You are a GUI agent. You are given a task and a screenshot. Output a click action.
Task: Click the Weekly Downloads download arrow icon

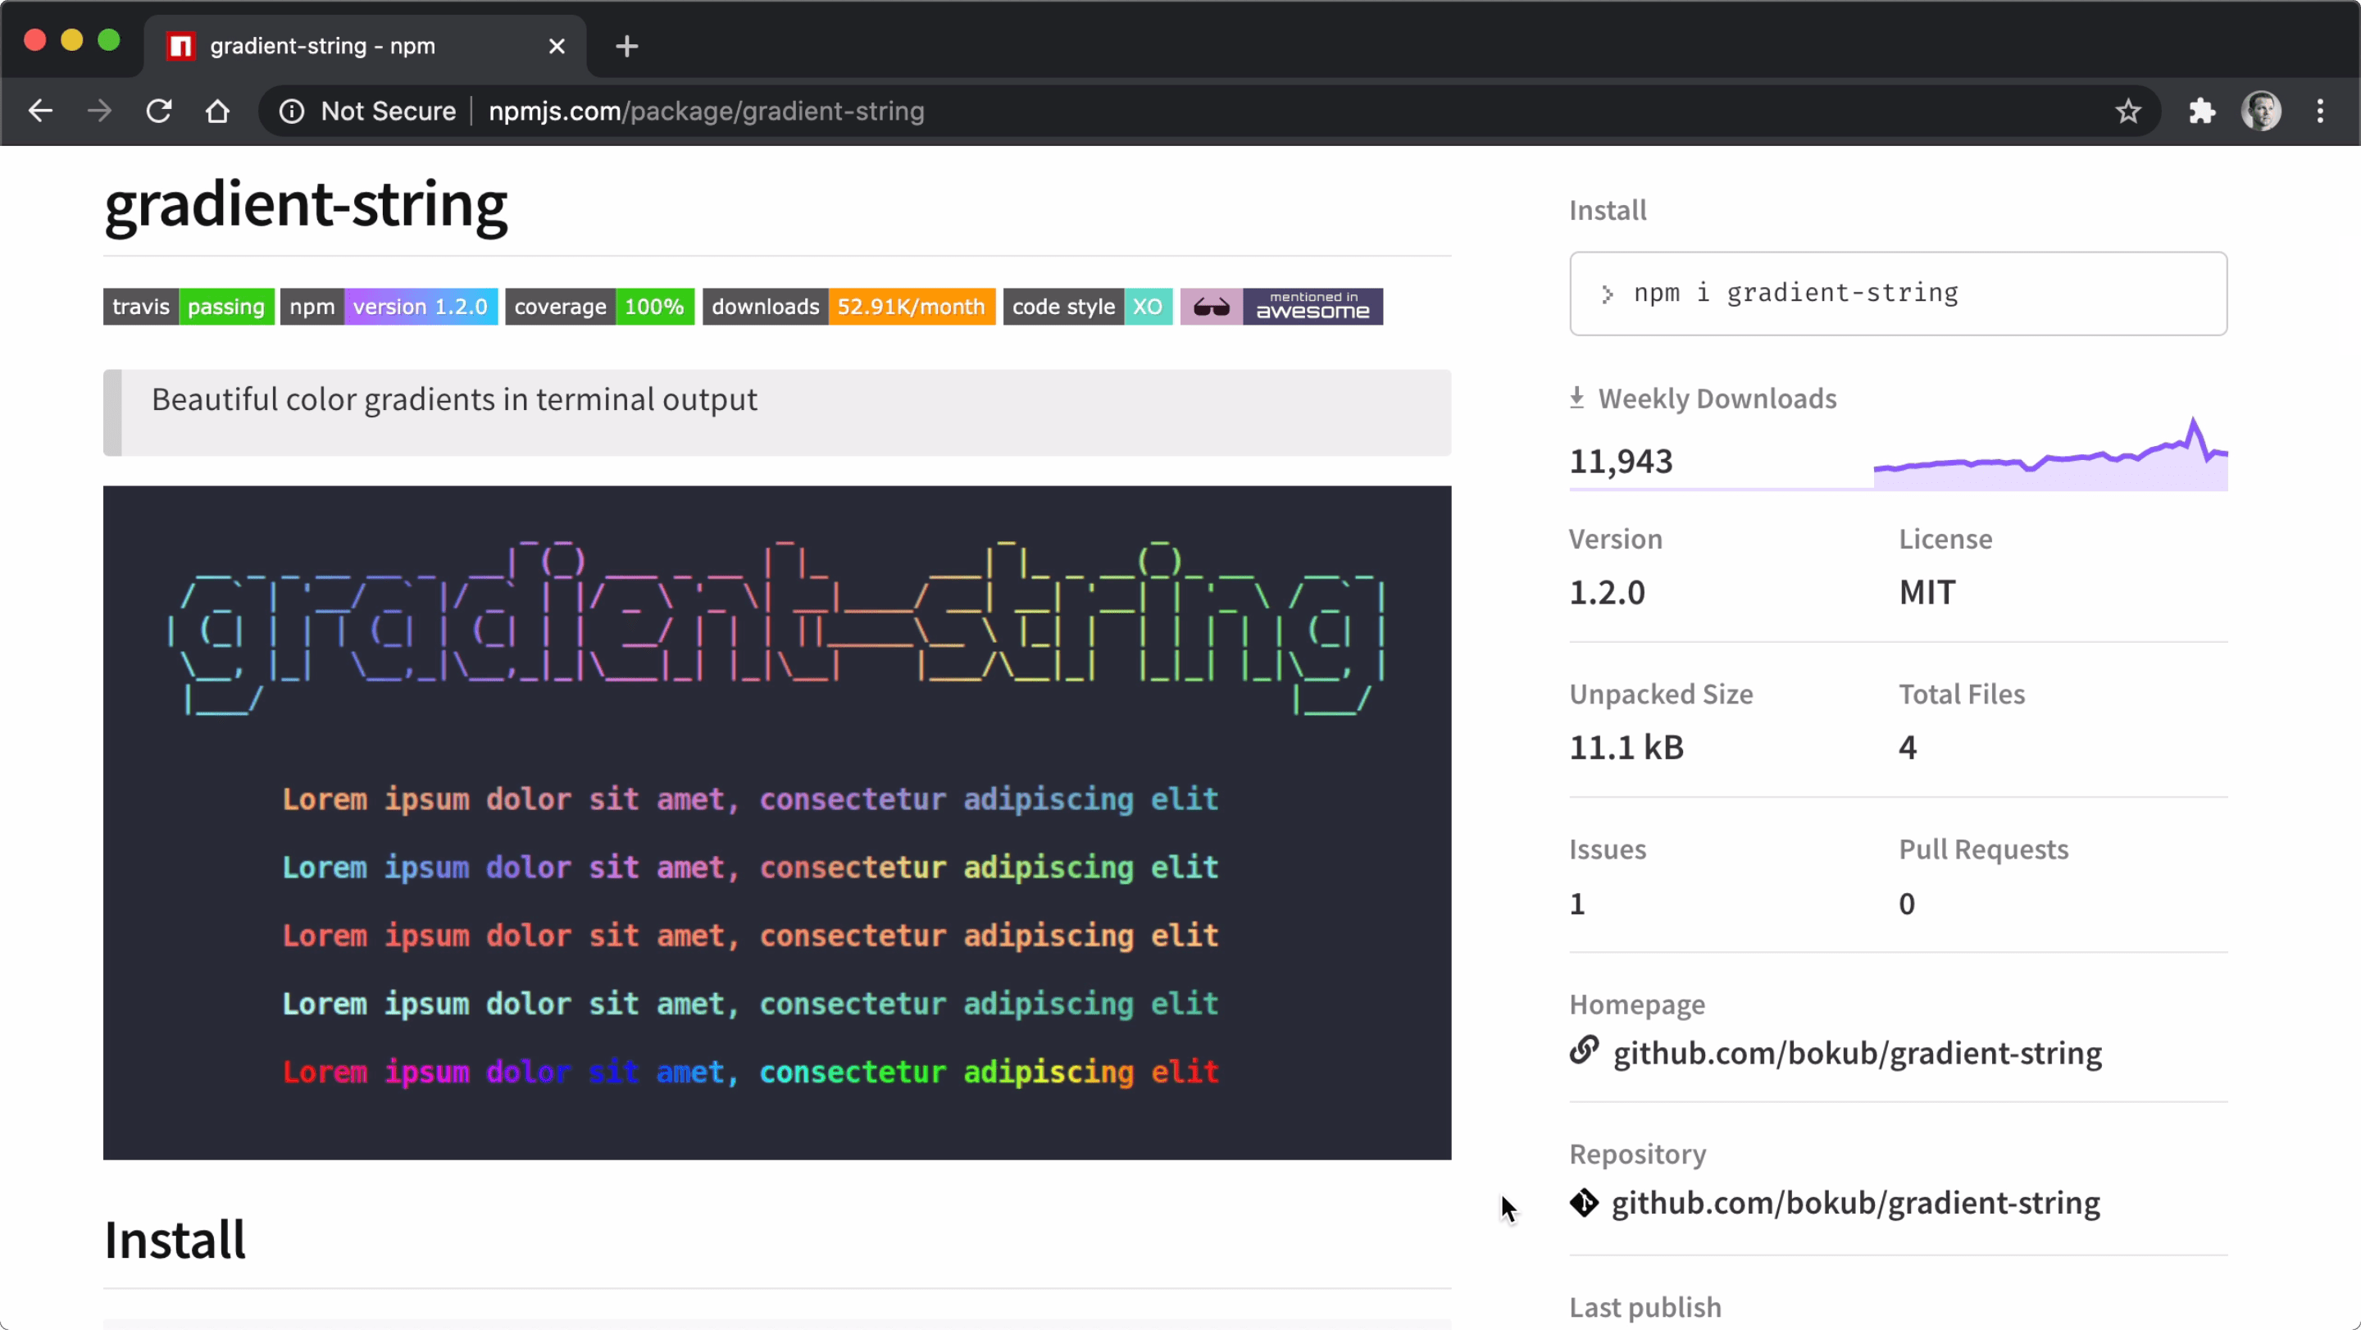[1576, 398]
